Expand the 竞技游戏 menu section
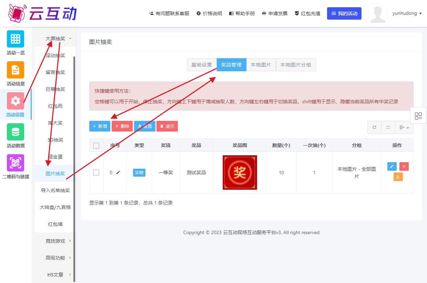 point(55,241)
